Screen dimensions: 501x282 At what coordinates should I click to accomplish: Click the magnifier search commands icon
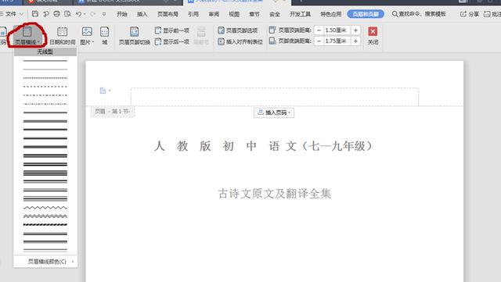click(x=395, y=14)
